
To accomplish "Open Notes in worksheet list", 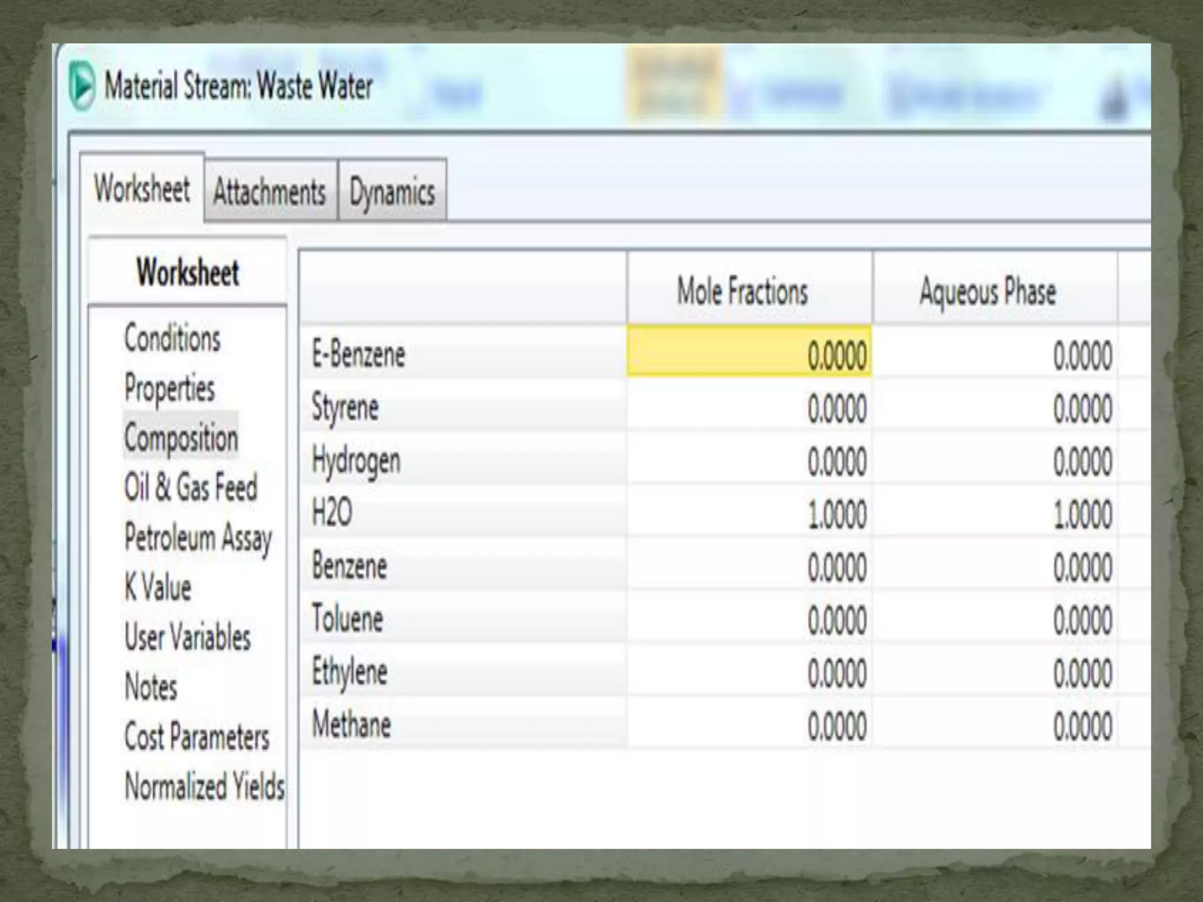I will coord(151,687).
